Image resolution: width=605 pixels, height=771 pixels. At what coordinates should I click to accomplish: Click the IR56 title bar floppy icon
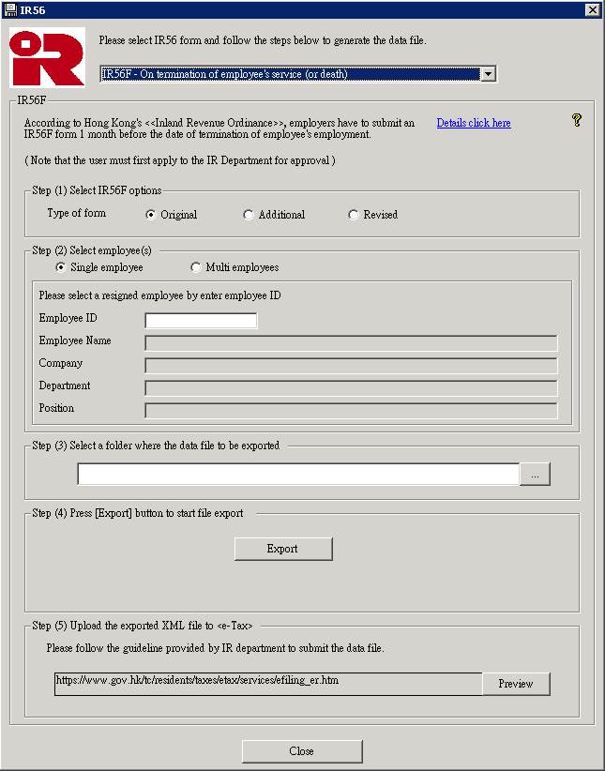[x=9, y=9]
